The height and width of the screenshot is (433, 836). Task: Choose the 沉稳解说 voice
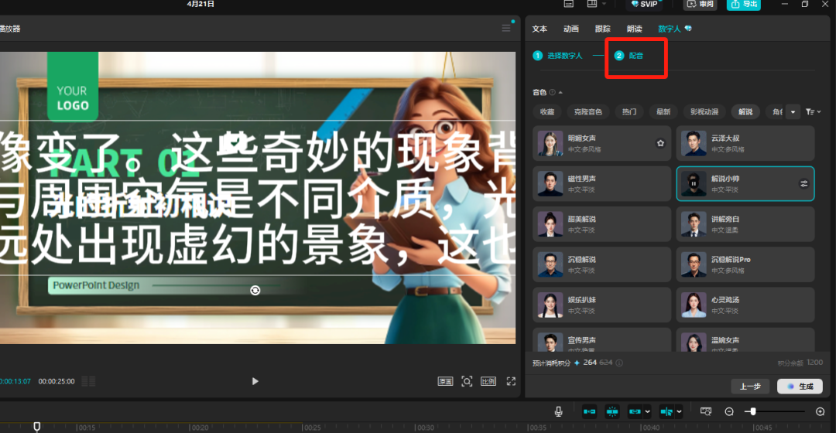pyautogui.click(x=601, y=264)
